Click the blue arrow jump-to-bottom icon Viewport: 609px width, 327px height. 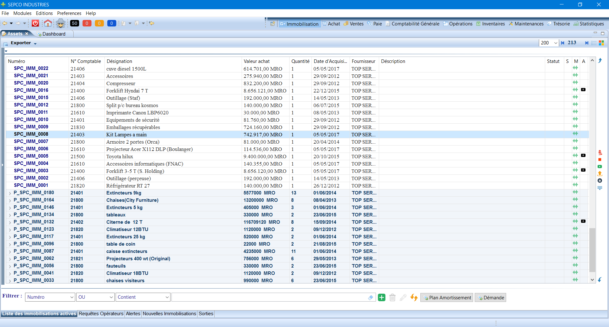pos(600,280)
